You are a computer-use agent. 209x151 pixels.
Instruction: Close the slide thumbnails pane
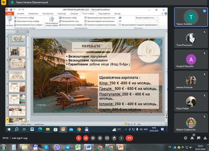[x=28, y=32]
